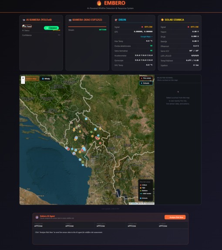Click the Servo H/V 90° / 10° value
The height and width of the screenshot is (250, 222).
click(194, 51)
